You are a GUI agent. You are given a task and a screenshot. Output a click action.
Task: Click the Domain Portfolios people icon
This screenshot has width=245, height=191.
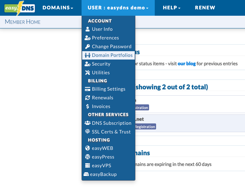point(88,55)
